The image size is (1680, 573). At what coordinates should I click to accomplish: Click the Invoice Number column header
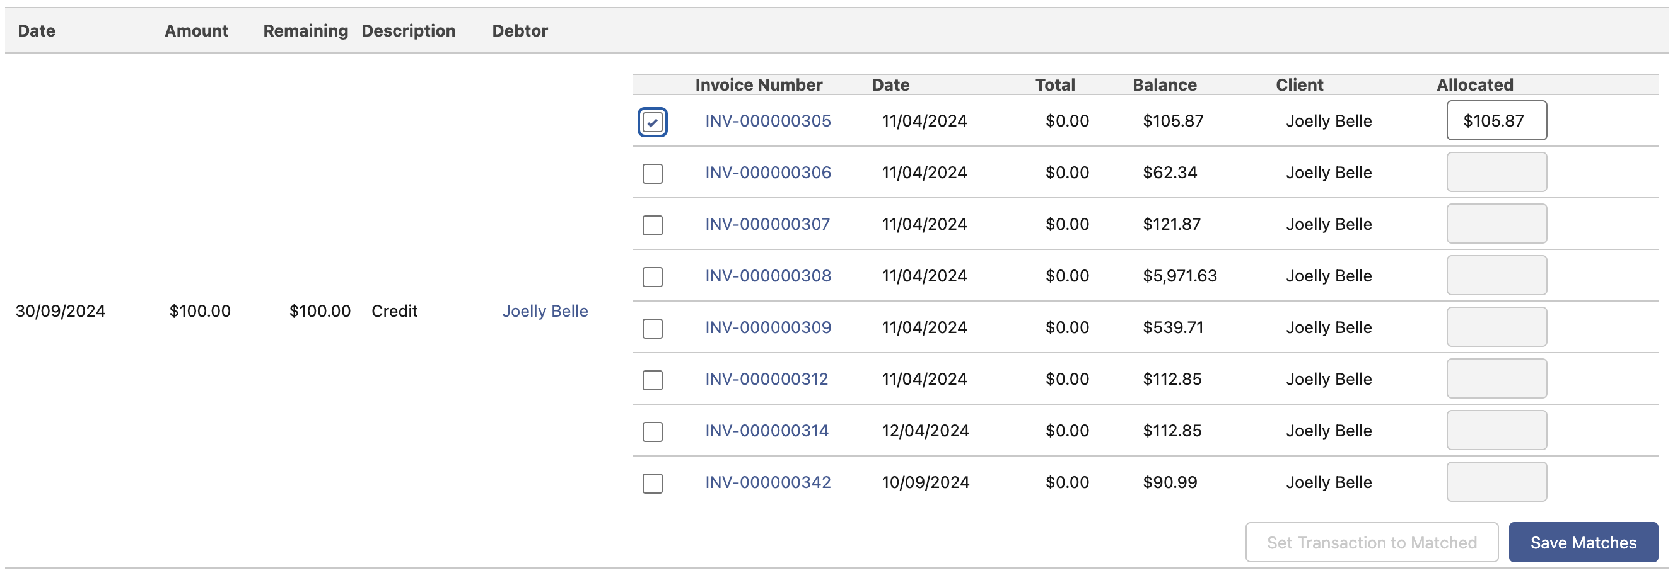point(758,84)
